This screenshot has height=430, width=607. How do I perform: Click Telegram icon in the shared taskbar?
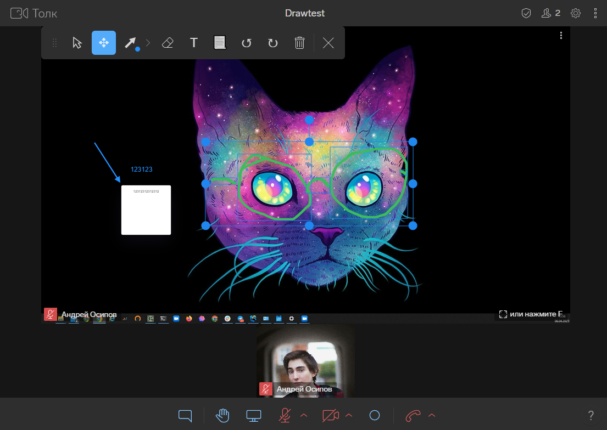tap(241, 319)
